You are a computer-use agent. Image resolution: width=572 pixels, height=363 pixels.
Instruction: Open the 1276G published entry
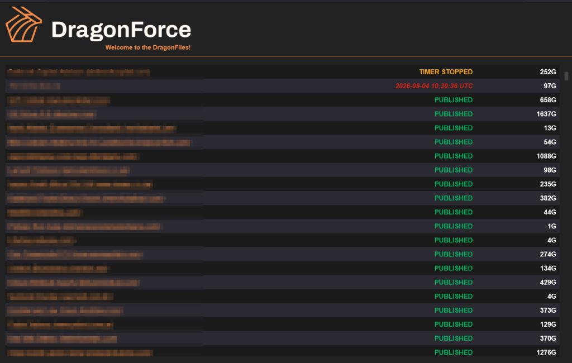[x=282, y=352]
